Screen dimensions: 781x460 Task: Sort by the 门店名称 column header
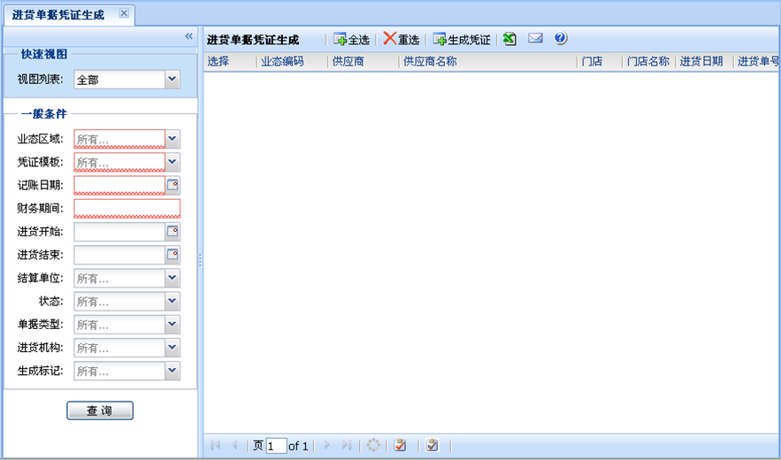649,62
